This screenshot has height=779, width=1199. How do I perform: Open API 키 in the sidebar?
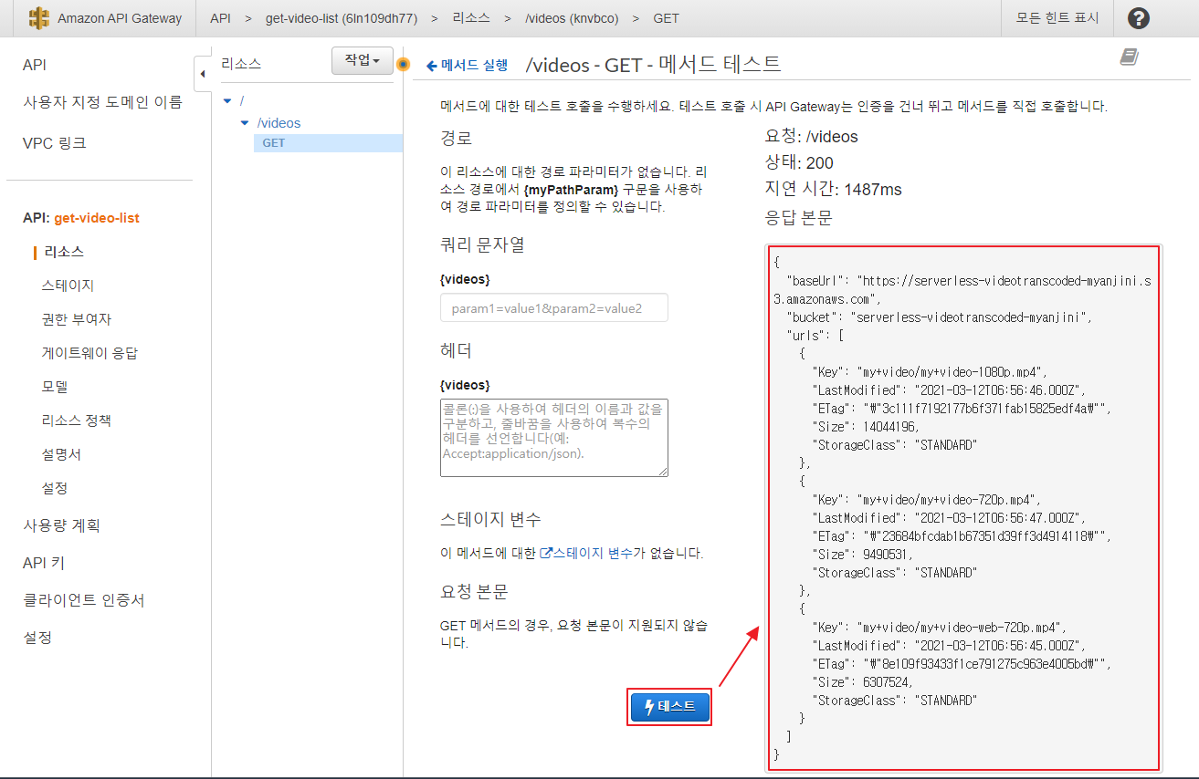point(44,563)
